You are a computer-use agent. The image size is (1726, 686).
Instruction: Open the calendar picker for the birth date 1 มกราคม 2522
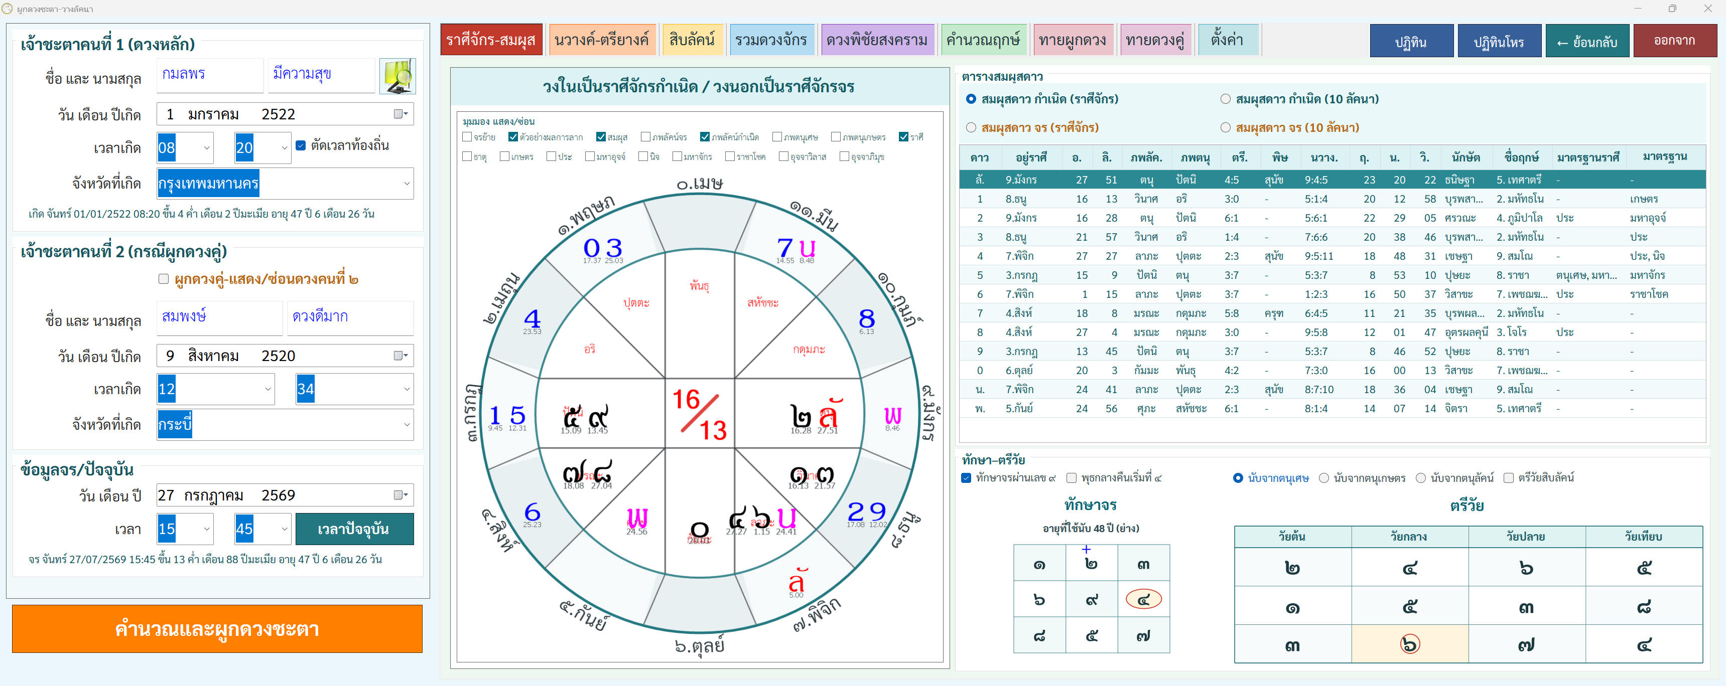(x=401, y=114)
